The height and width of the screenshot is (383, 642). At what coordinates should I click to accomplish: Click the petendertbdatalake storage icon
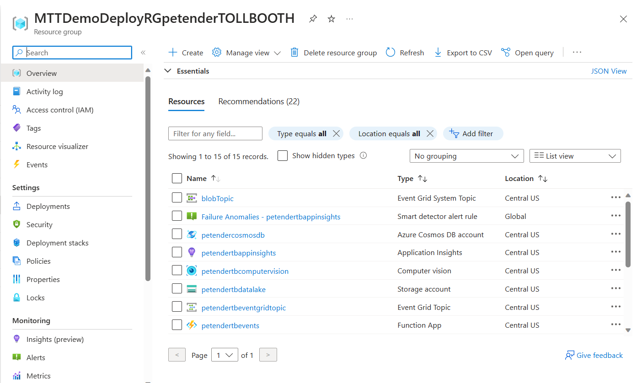pyautogui.click(x=192, y=289)
